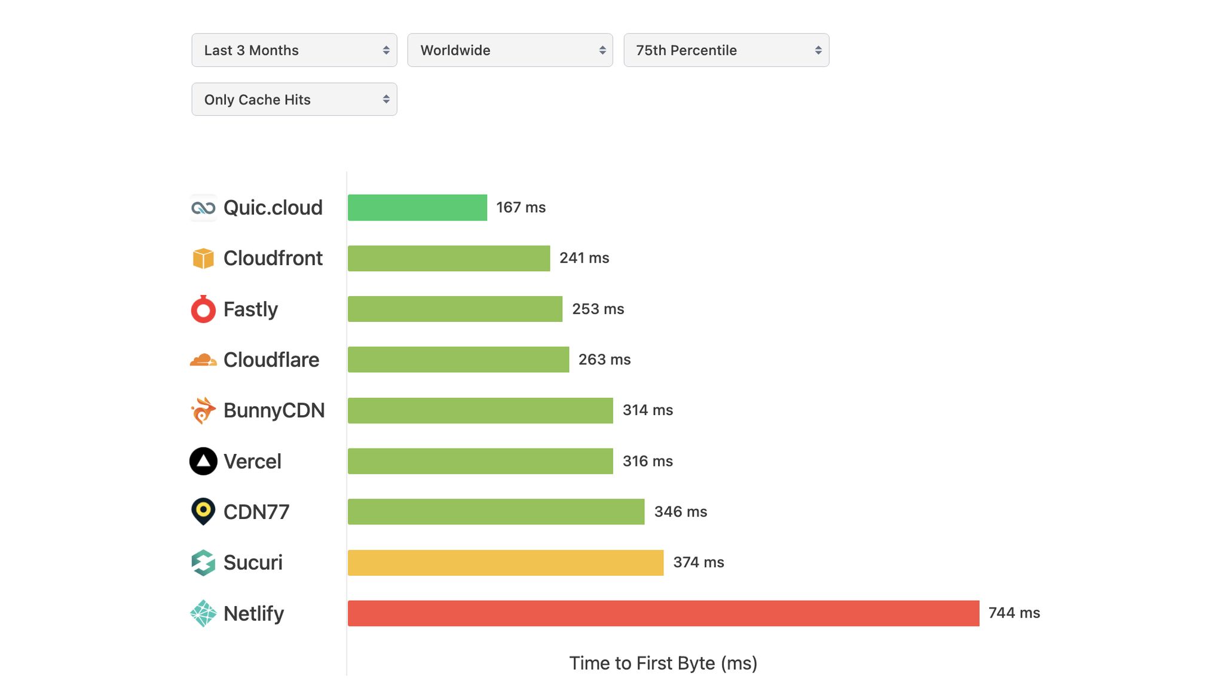Screen dimensions: 1224x691
Task: Open the Worldwide region dropdown
Action: [x=510, y=50]
